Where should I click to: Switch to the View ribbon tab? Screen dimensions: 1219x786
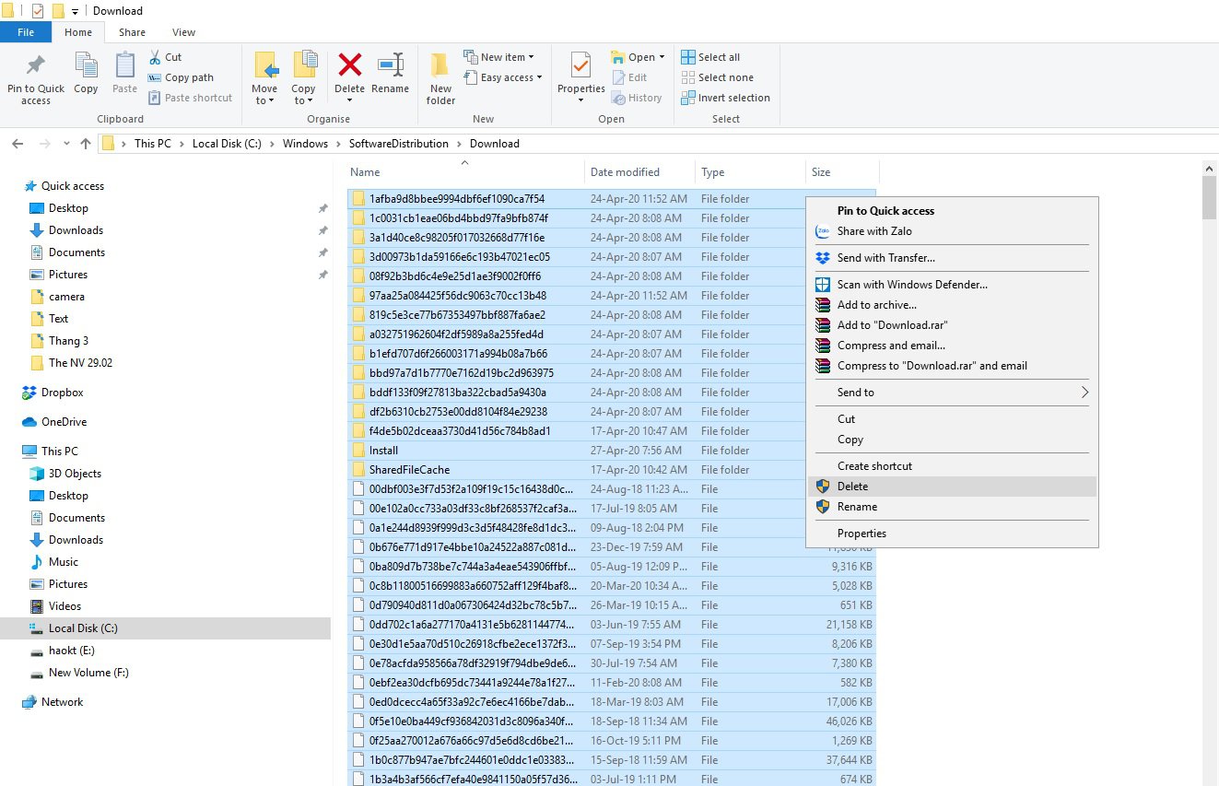point(183,32)
